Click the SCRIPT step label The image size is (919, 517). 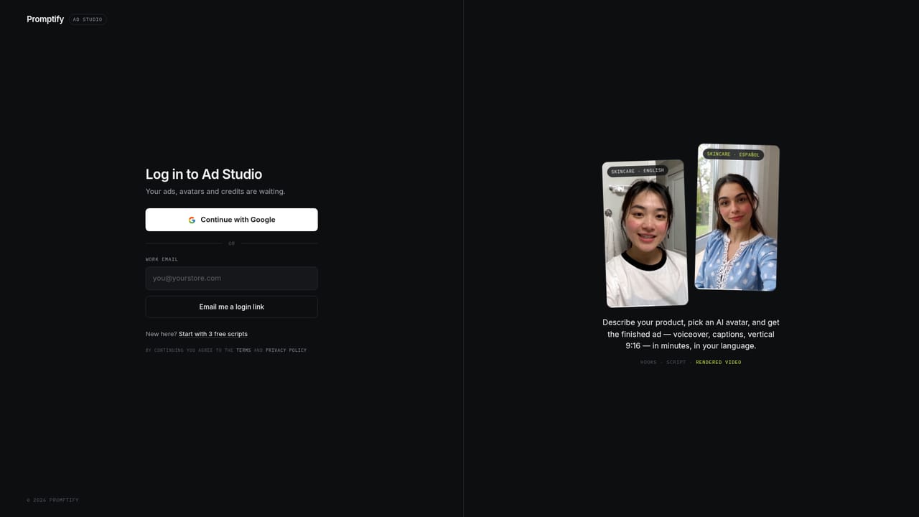pos(676,362)
